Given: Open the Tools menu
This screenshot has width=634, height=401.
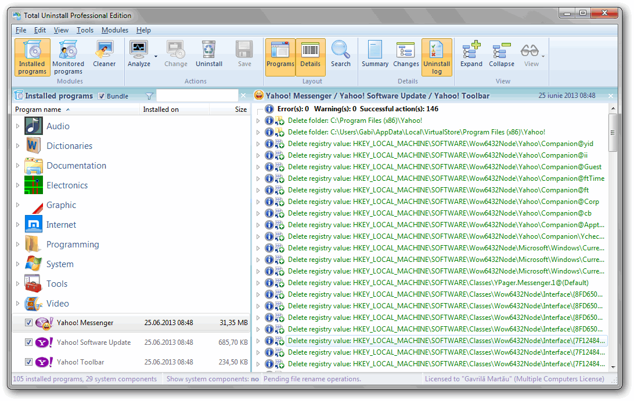Looking at the screenshot, I should 85,30.
